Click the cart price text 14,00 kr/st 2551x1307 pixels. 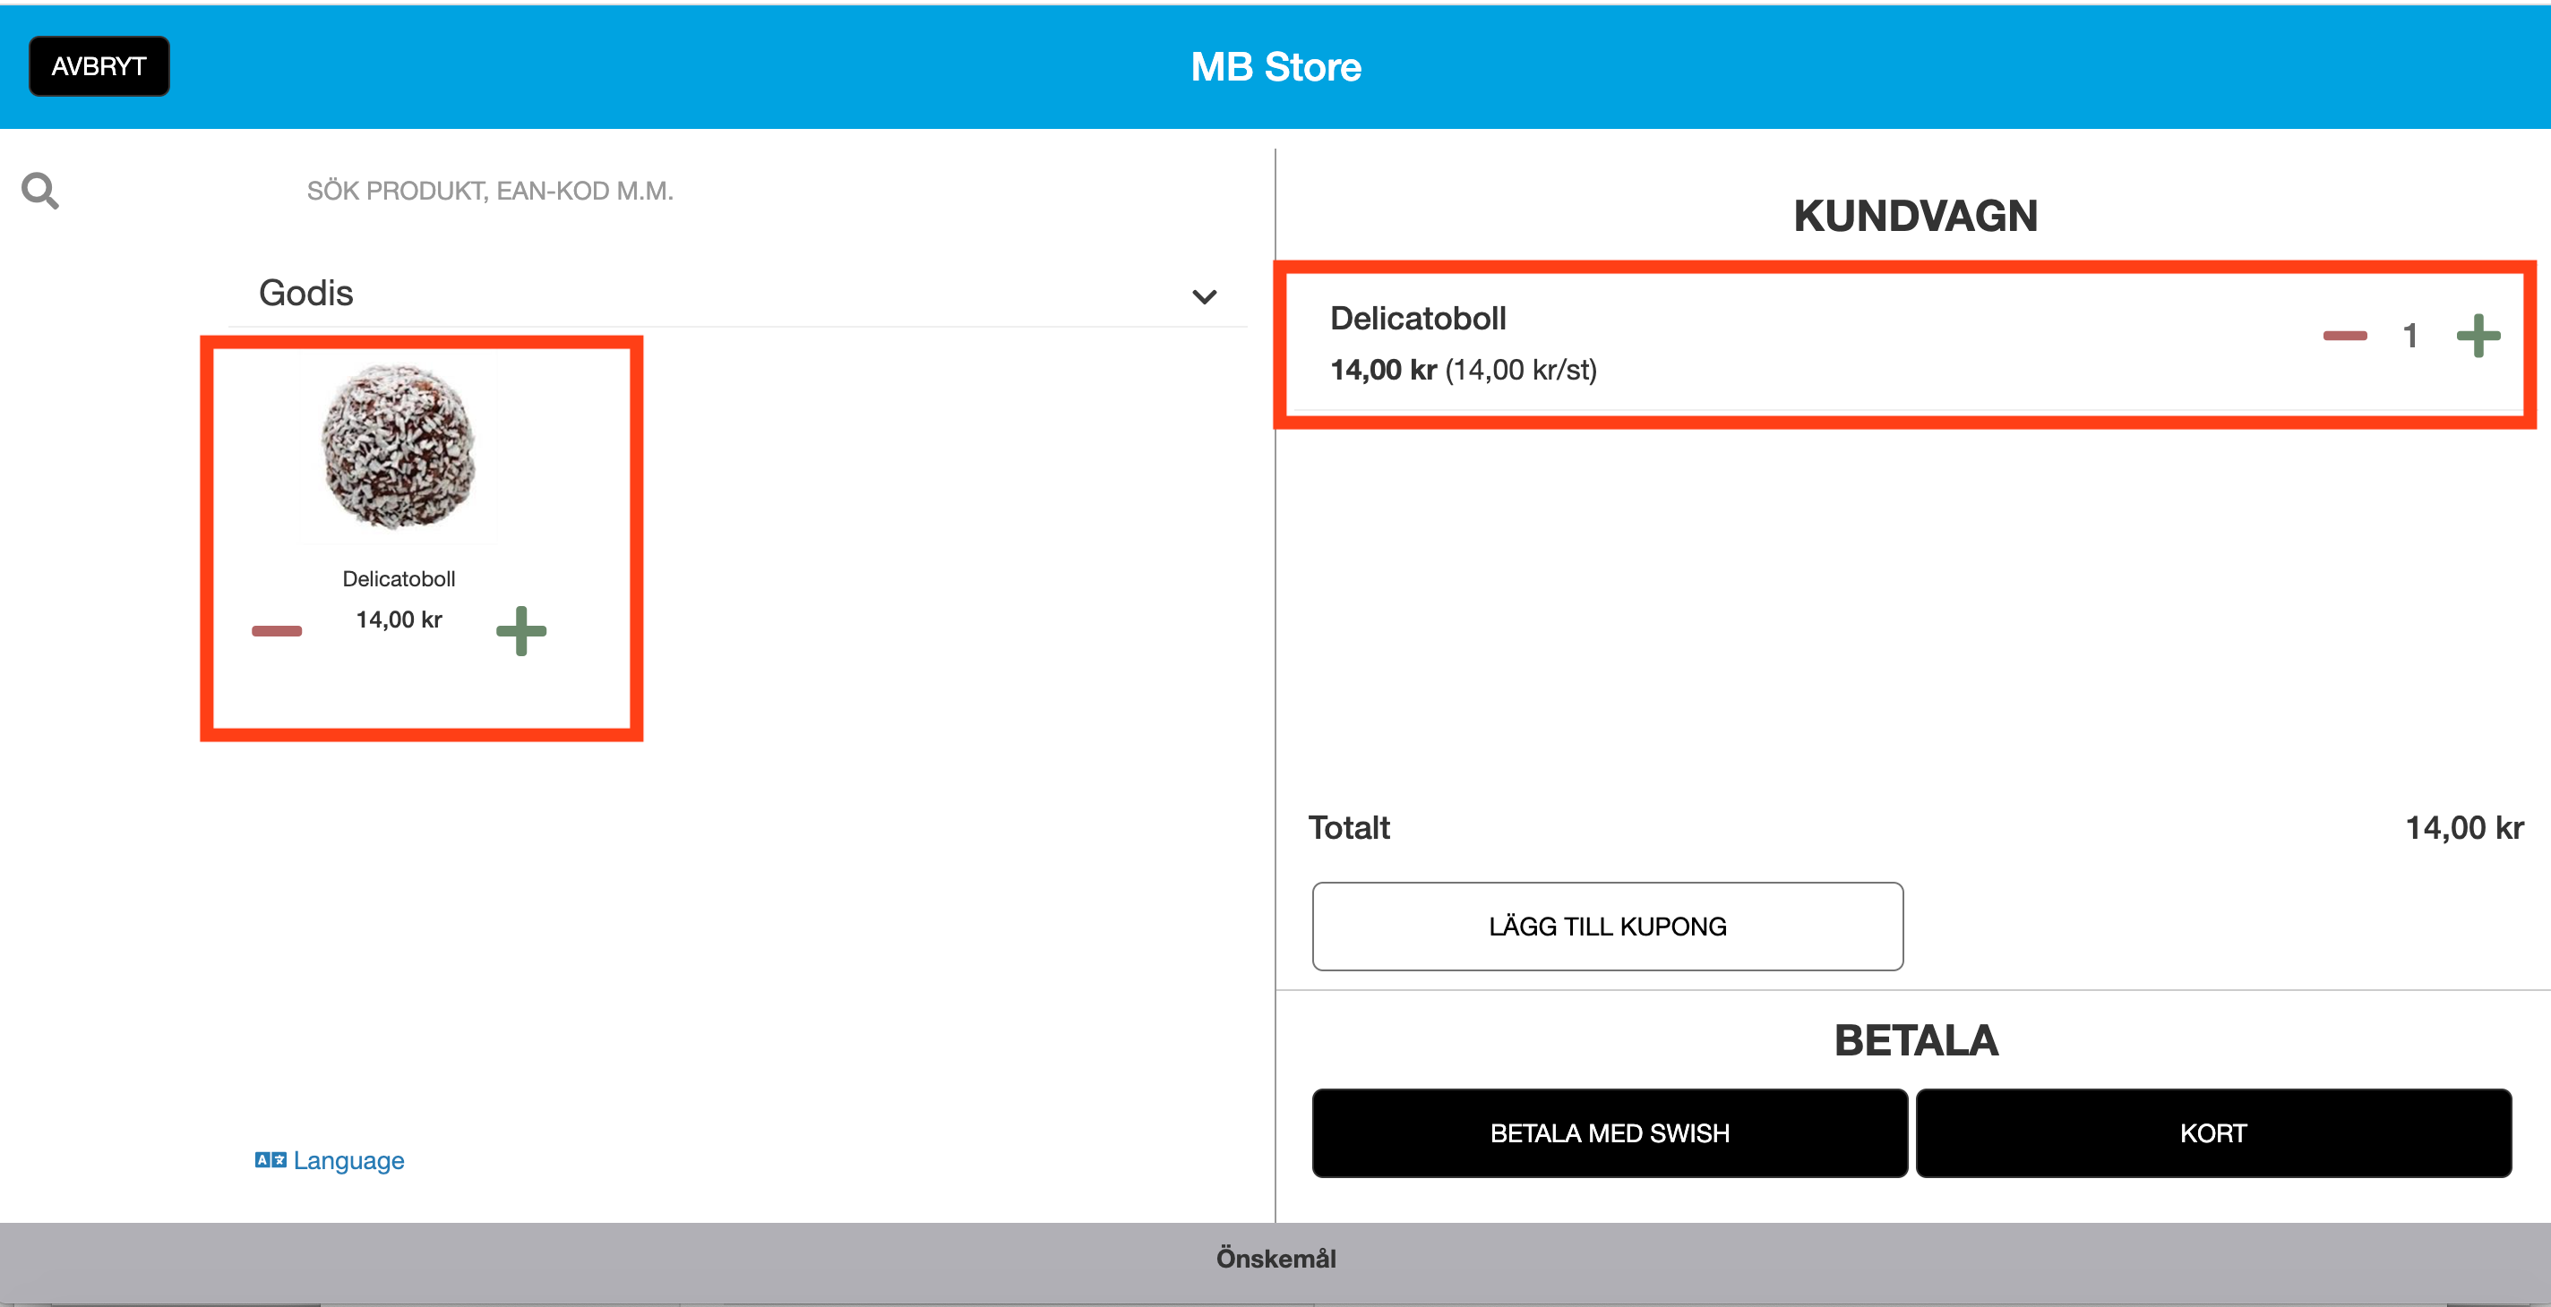(x=1520, y=370)
